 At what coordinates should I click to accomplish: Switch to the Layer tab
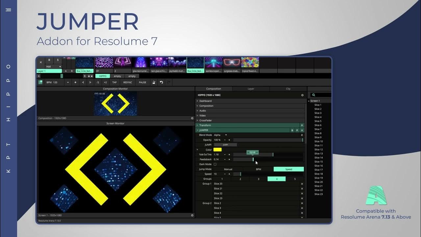click(x=251, y=89)
